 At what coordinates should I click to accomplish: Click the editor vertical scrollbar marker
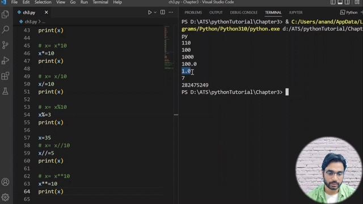click(x=176, y=114)
